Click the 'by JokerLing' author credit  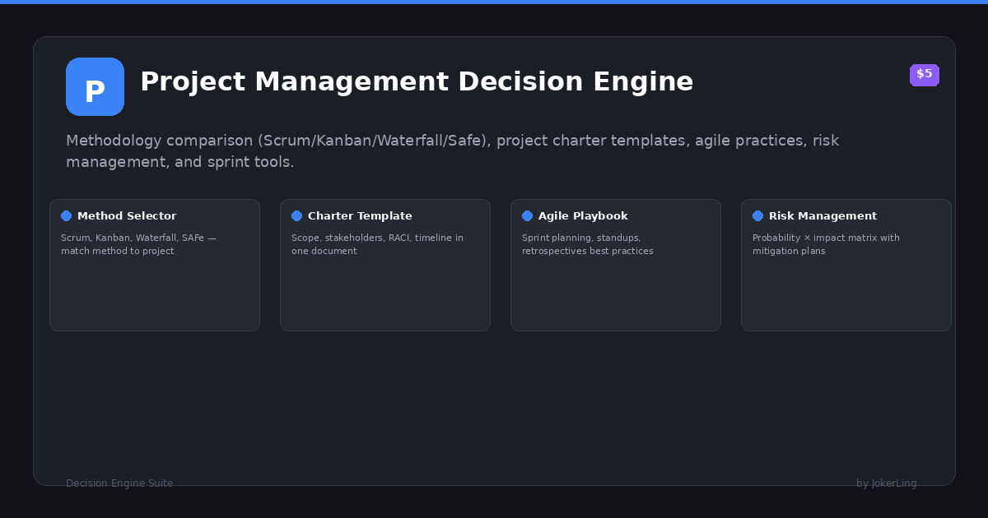pyautogui.click(x=886, y=483)
